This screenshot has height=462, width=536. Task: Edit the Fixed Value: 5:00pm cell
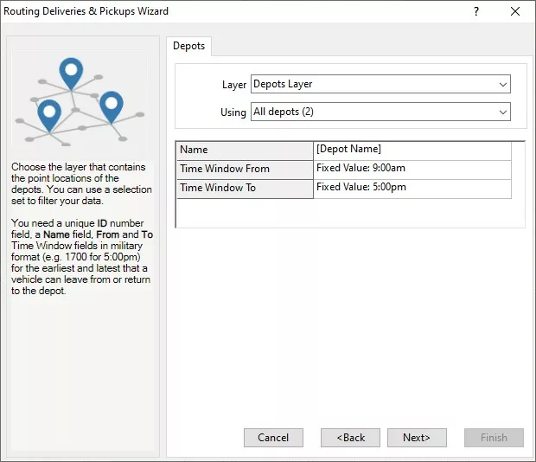412,189
